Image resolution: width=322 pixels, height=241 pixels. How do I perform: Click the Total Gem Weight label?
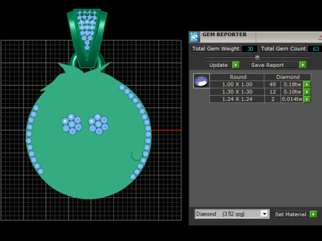(216, 49)
